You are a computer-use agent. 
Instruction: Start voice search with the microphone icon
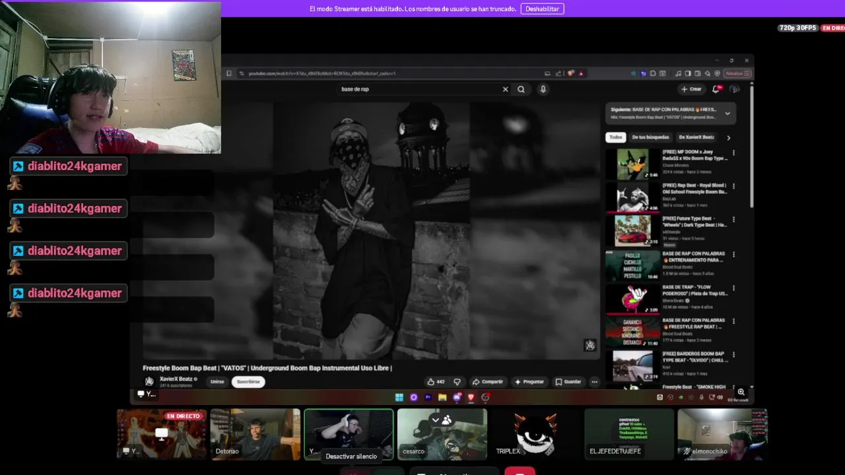543,89
